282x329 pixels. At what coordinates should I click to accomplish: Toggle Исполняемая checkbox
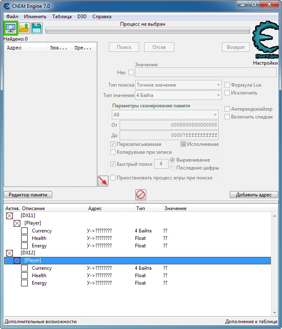point(183,144)
